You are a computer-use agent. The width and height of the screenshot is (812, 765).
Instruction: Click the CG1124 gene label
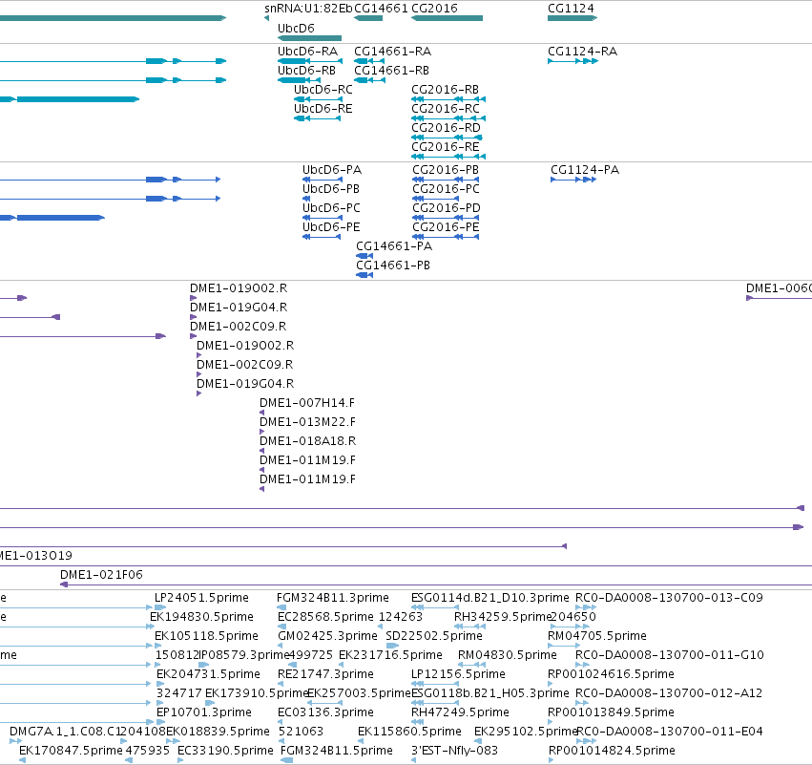pyautogui.click(x=571, y=9)
